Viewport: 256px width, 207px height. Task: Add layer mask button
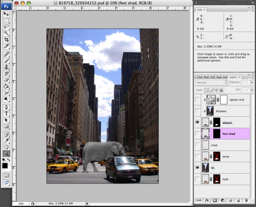click(215, 200)
